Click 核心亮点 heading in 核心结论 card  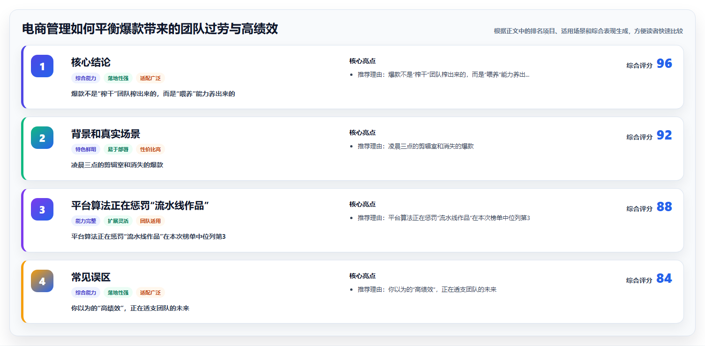coord(362,61)
